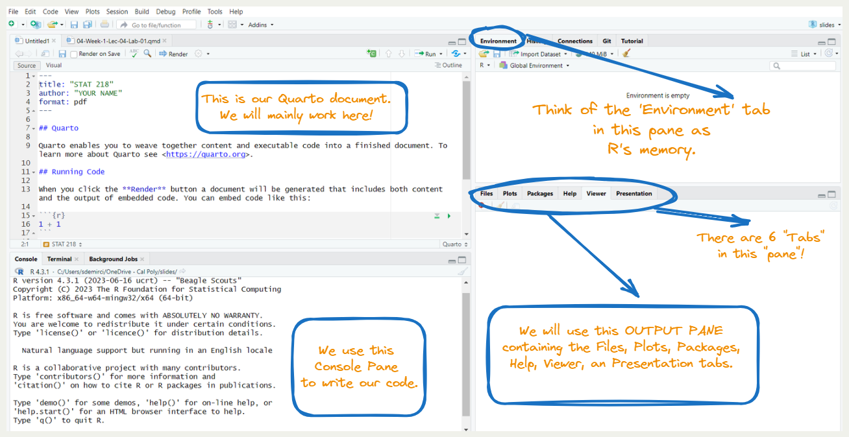Switch to the Terminal tab
This screenshot has width=849, height=437.
(x=59, y=259)
